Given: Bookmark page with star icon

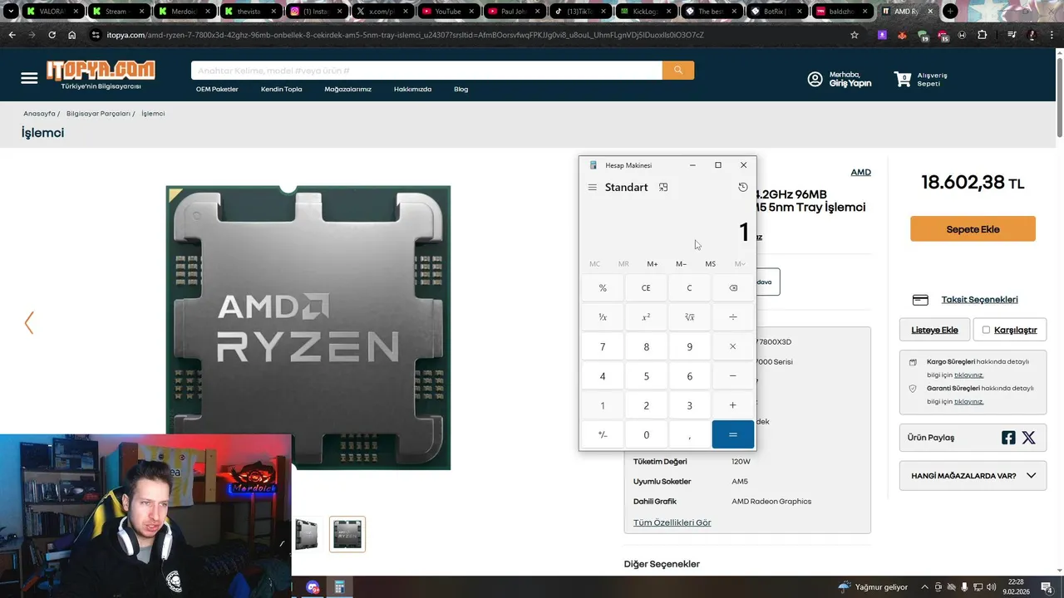Looking at the screenshot, I should pyautogui.click(x=854, y=35).
